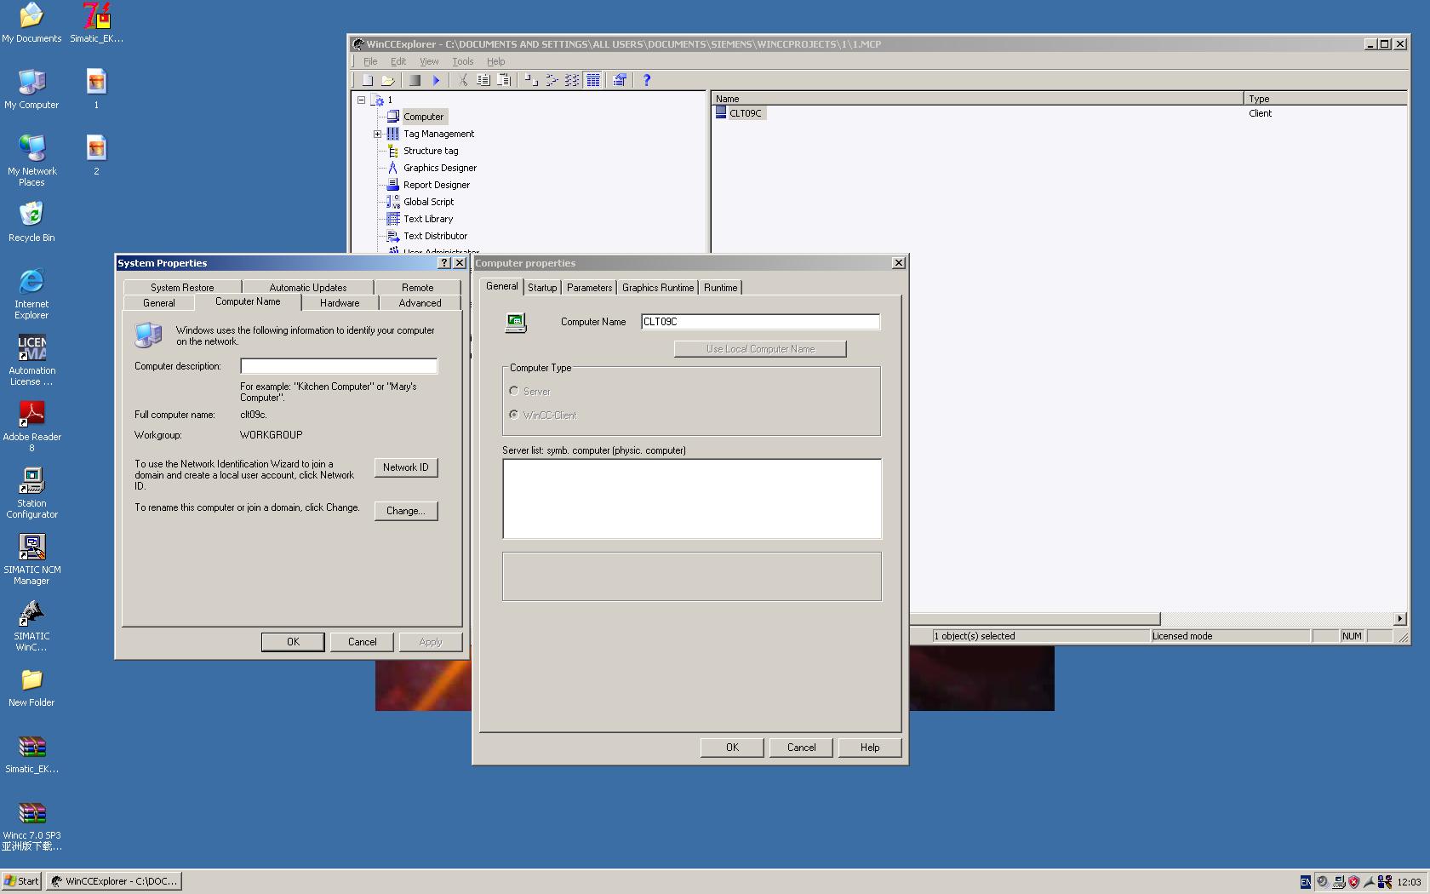Click the Open project folder icon
The height and width of the screenshot is (894, 1430).
[388, 80]
